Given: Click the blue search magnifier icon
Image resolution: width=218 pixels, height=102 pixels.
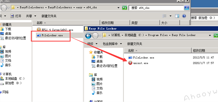Looking at the screenshot, I should tap(187, 7).
